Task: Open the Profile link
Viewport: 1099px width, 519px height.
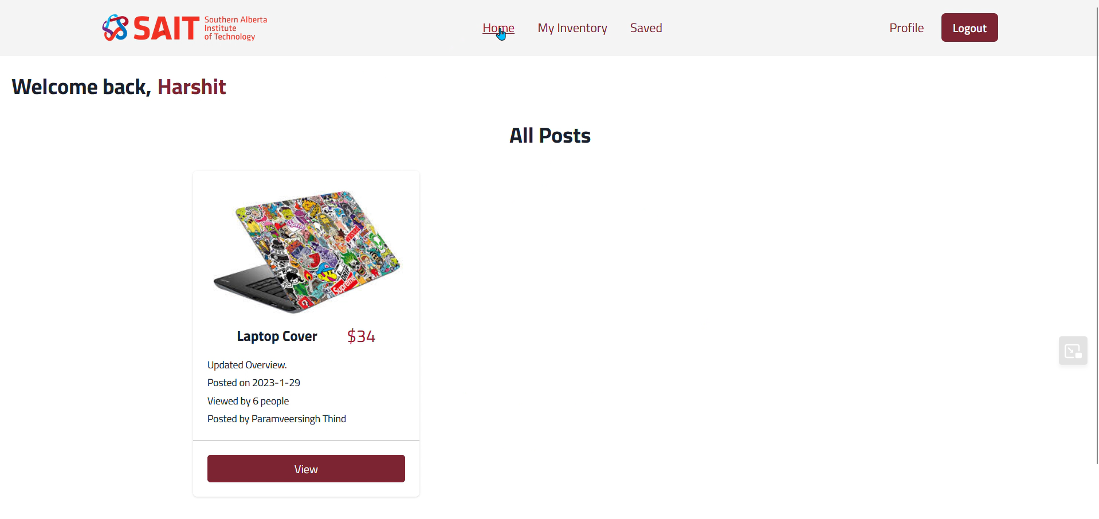Action: tap(906, 28)
